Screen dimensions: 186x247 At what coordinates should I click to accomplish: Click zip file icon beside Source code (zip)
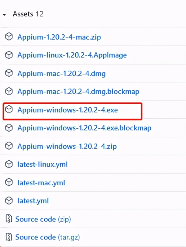pyautogui.click(x=9, y=219)
